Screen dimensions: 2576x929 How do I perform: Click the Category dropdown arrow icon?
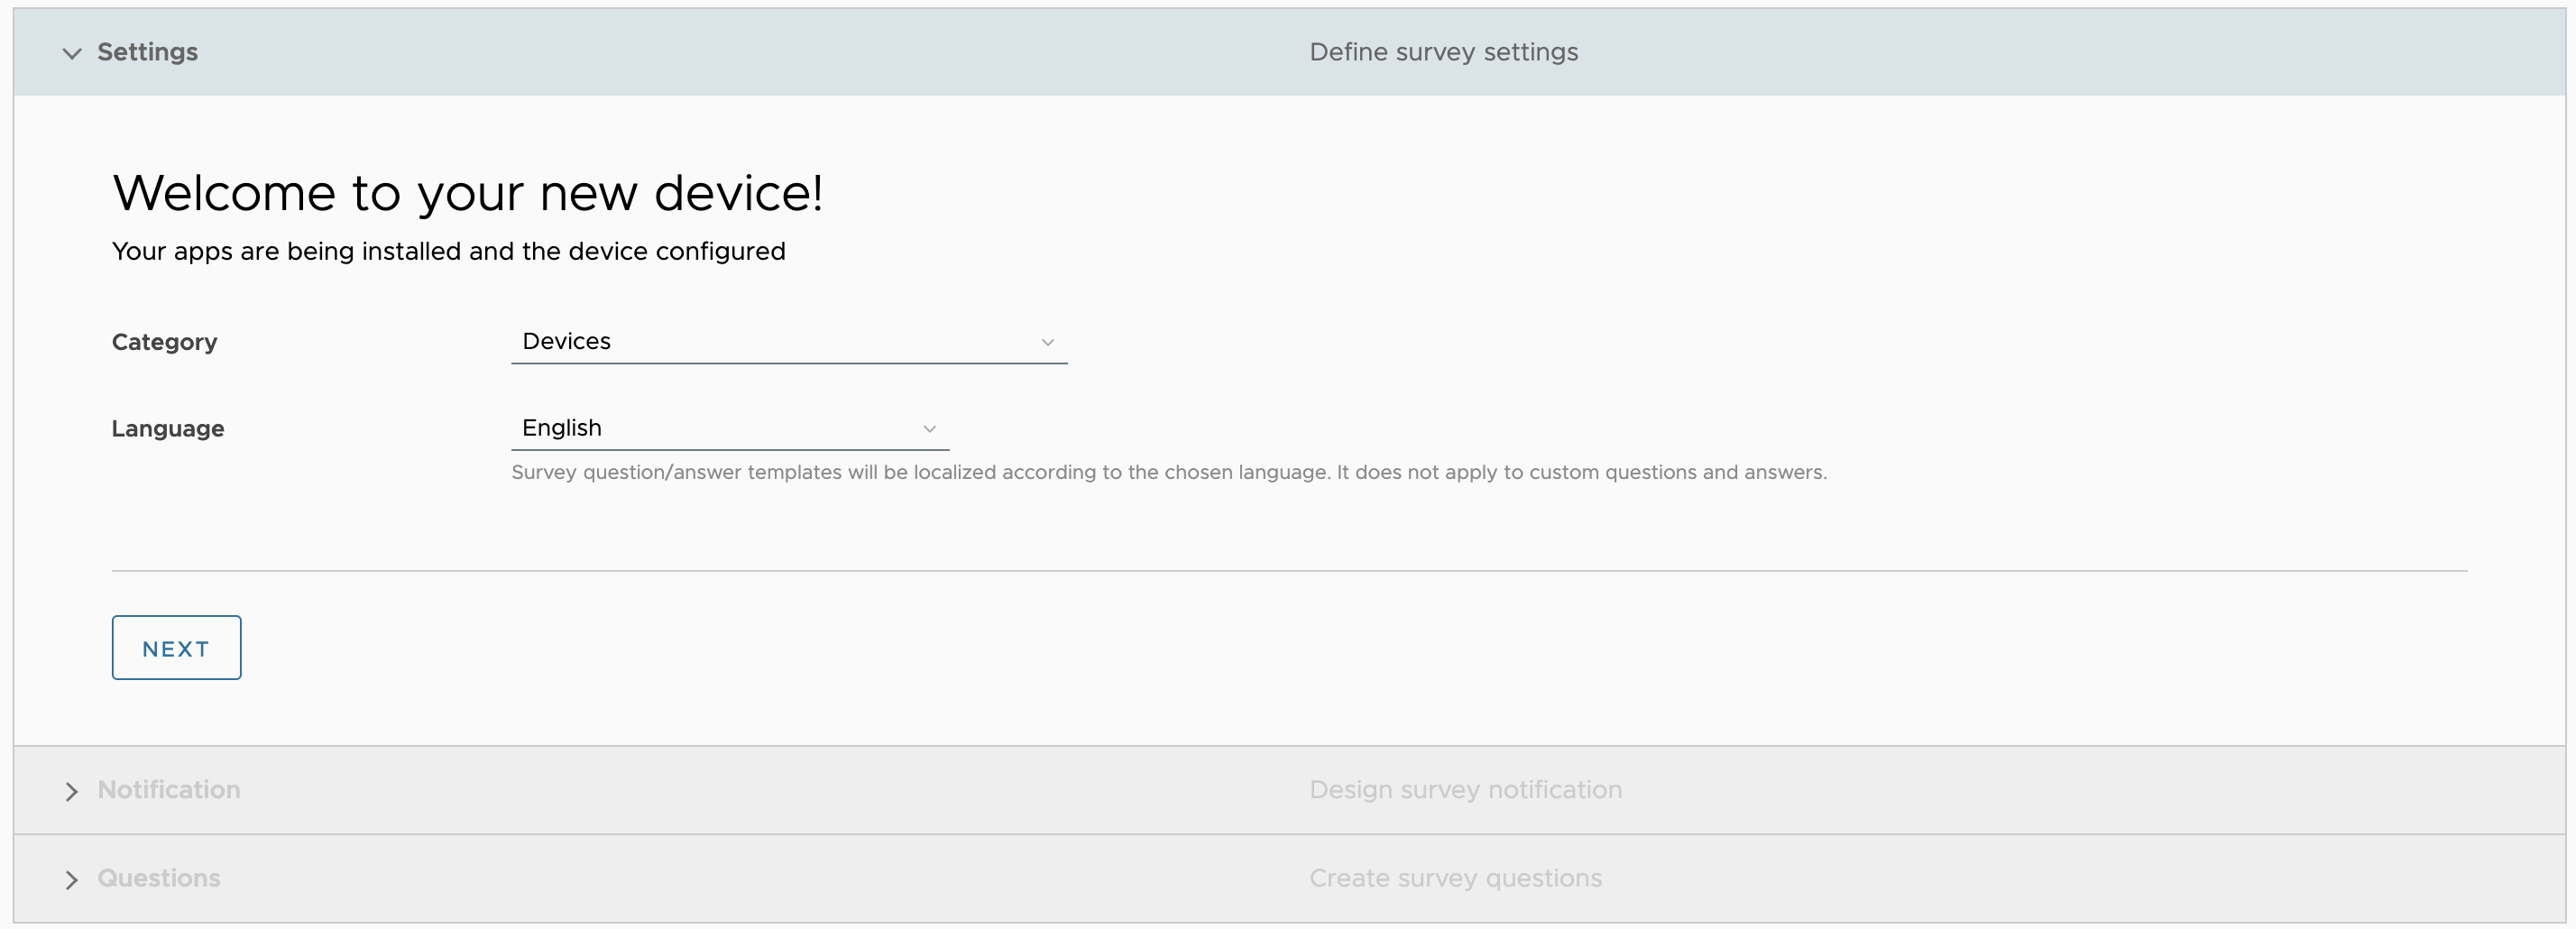(1047, 342)
